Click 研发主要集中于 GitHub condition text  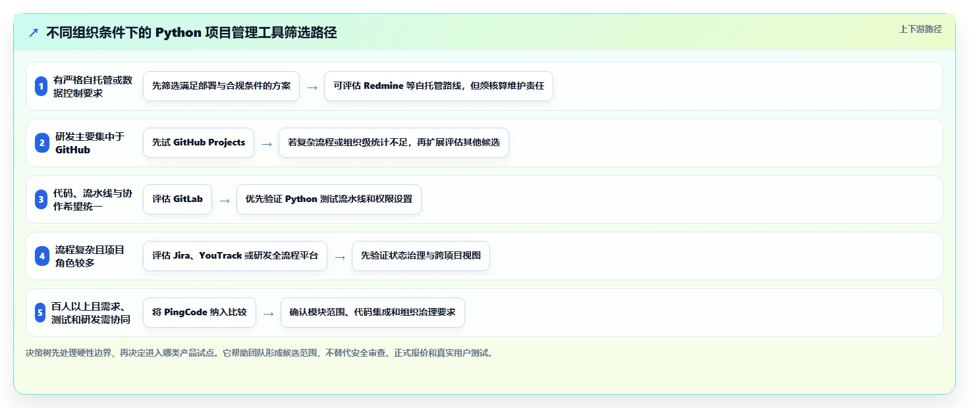(90, 143)
